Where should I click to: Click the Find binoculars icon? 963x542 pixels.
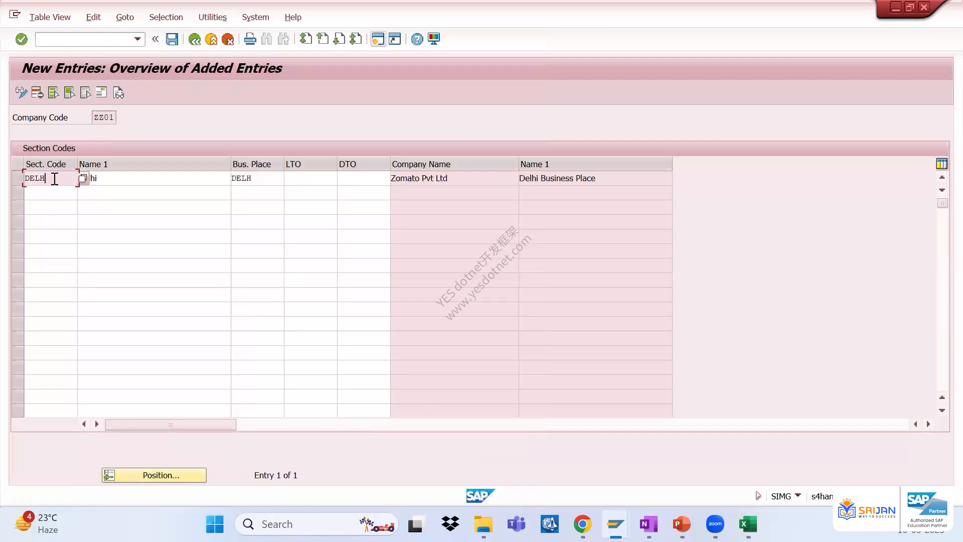(x=267, y=39)
